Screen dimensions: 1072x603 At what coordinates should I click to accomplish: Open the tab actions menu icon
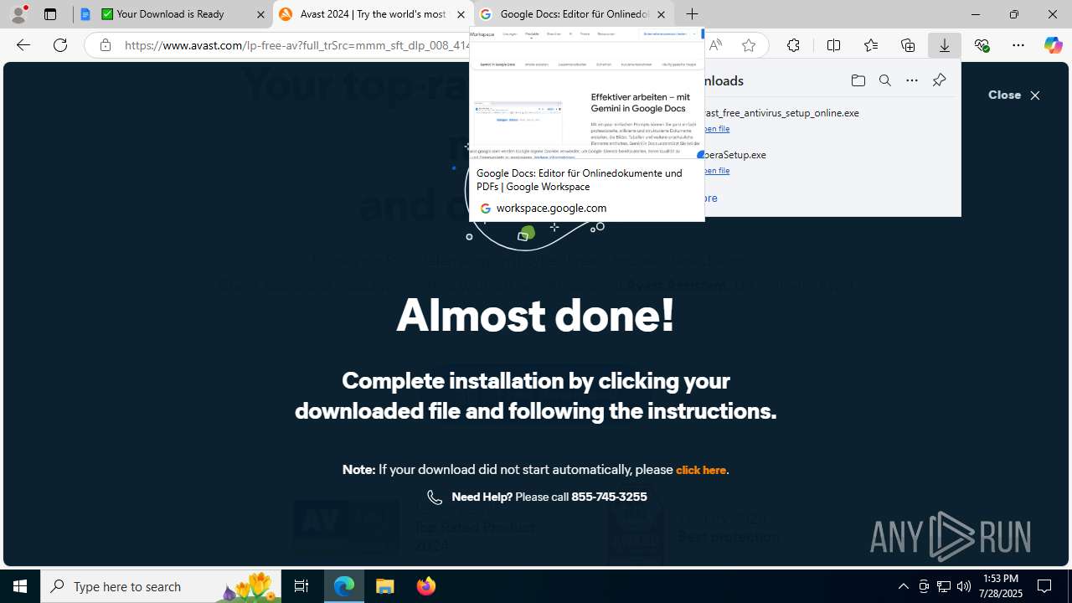(50, 14)
